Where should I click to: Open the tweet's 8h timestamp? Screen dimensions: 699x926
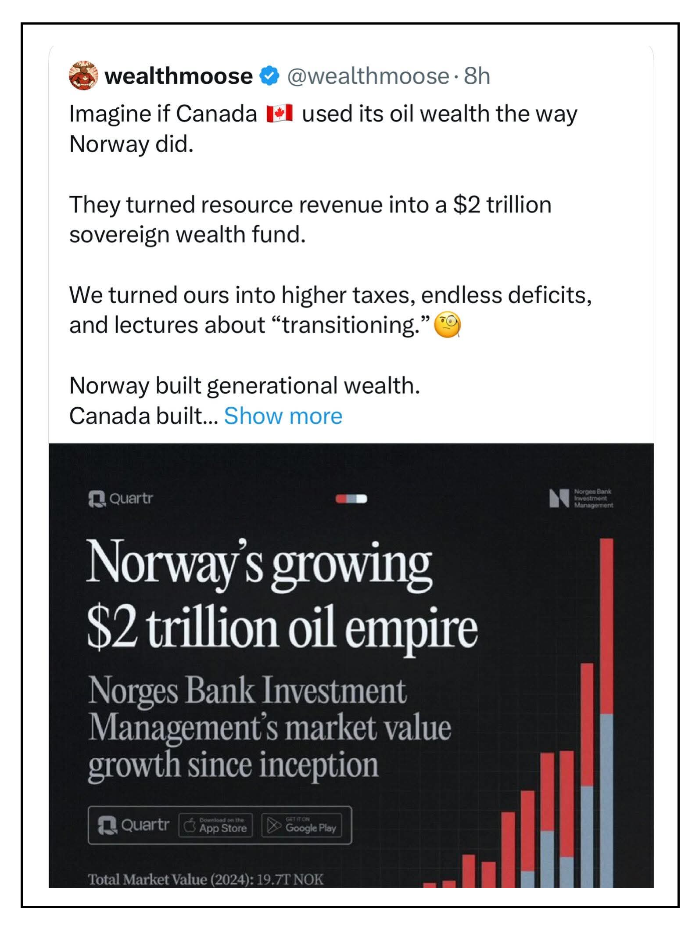477,76
